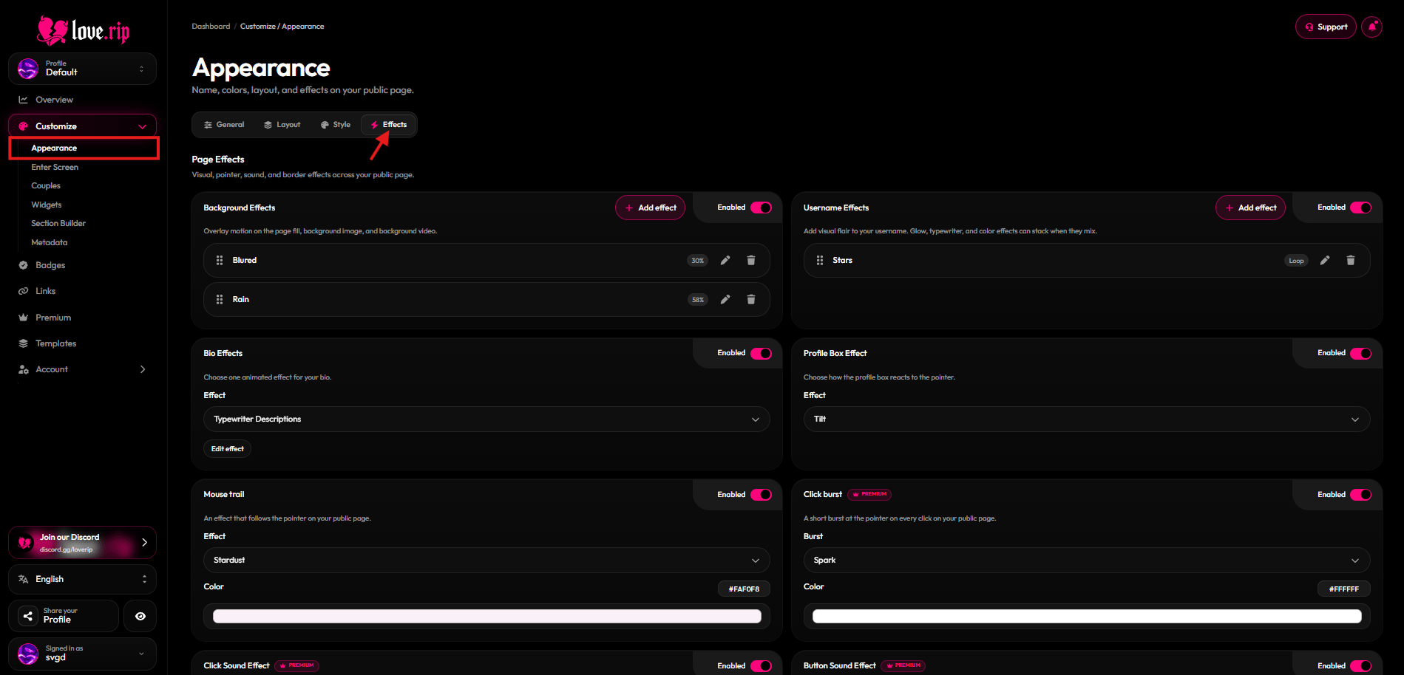Viewport: 1404px width, 675px height.
Task: Click Click burst white color bar
Action: coord(1087,616)
